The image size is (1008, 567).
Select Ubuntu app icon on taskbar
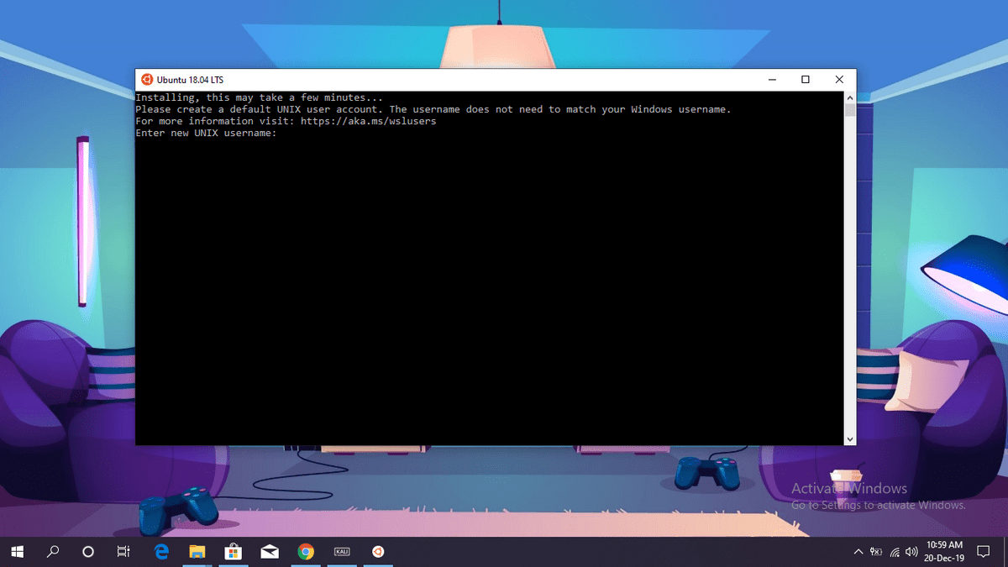[x=378, y=552]
